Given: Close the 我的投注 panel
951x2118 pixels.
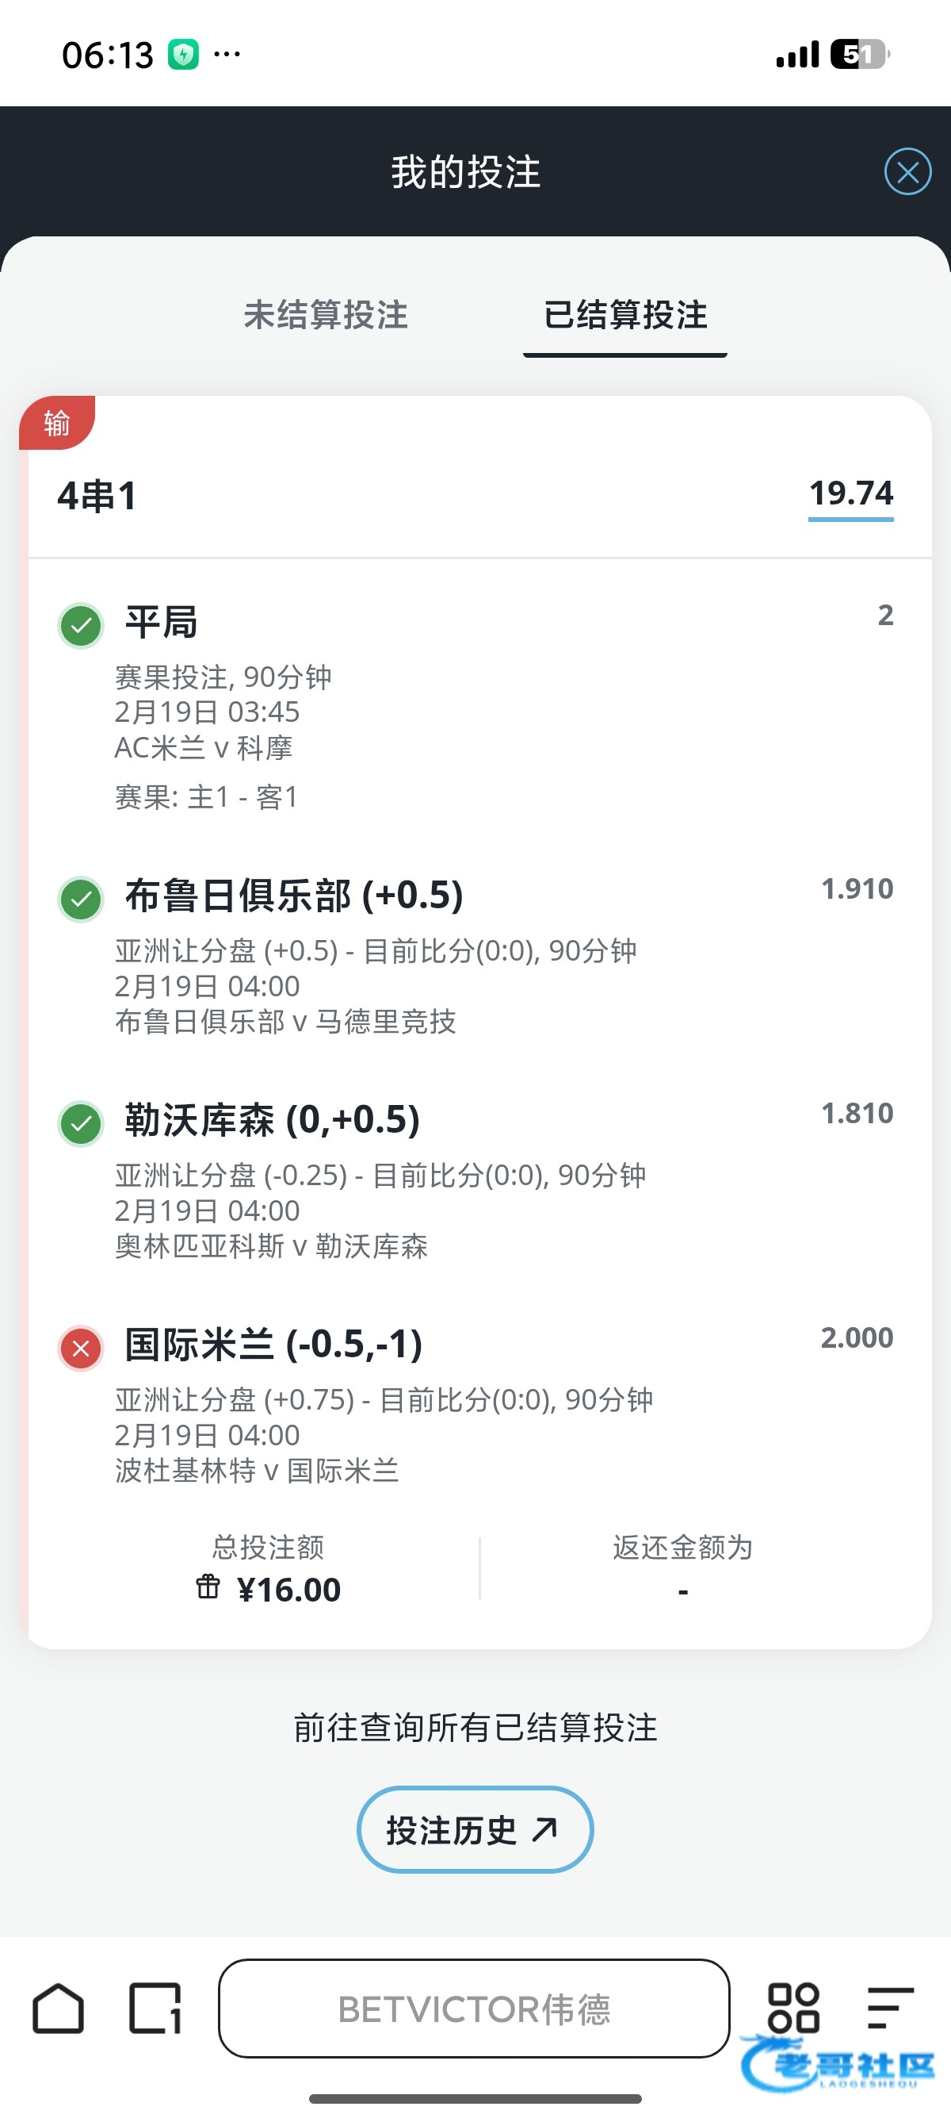Looking at the screenshot, I should click(x=907, y=172).
